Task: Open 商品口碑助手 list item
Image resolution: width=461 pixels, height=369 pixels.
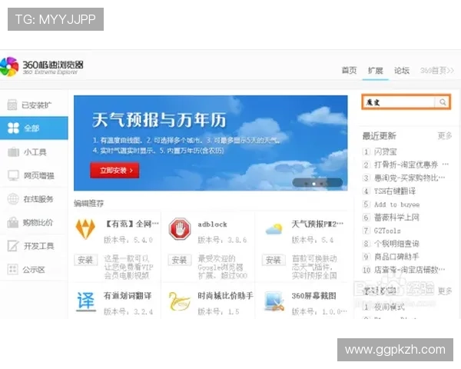Action: 396,257
